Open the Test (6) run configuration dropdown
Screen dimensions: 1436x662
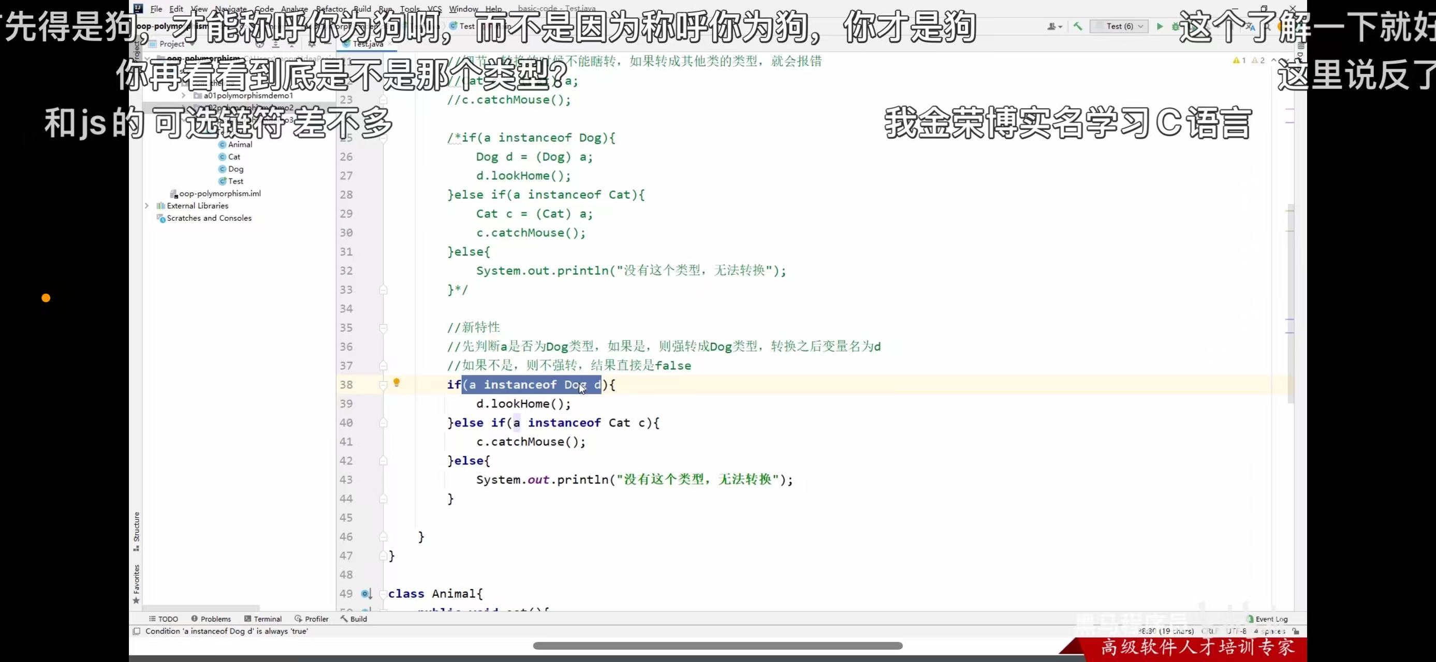coord(1119,26)
